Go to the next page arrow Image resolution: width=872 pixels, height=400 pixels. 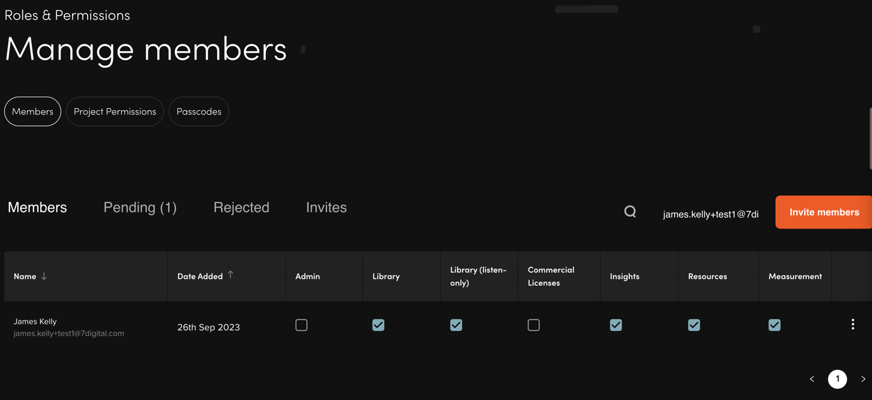pos(863,379)
